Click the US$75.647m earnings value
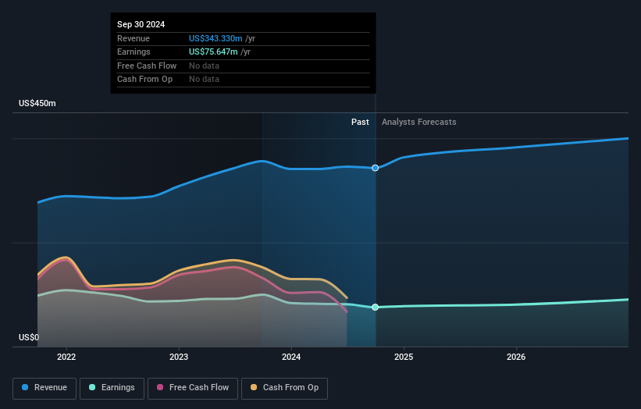The width and height of the screenshot is (641, 409). 213,52
